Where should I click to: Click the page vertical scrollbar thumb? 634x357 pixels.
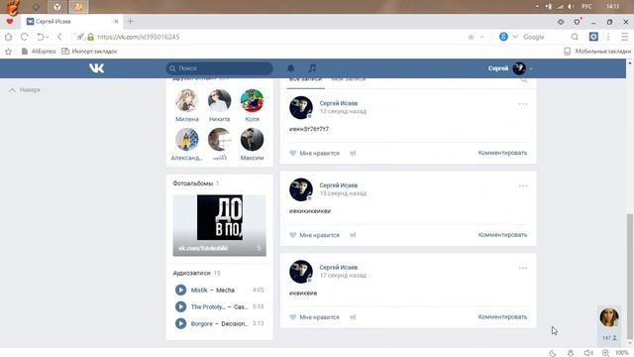coord(630,278)
